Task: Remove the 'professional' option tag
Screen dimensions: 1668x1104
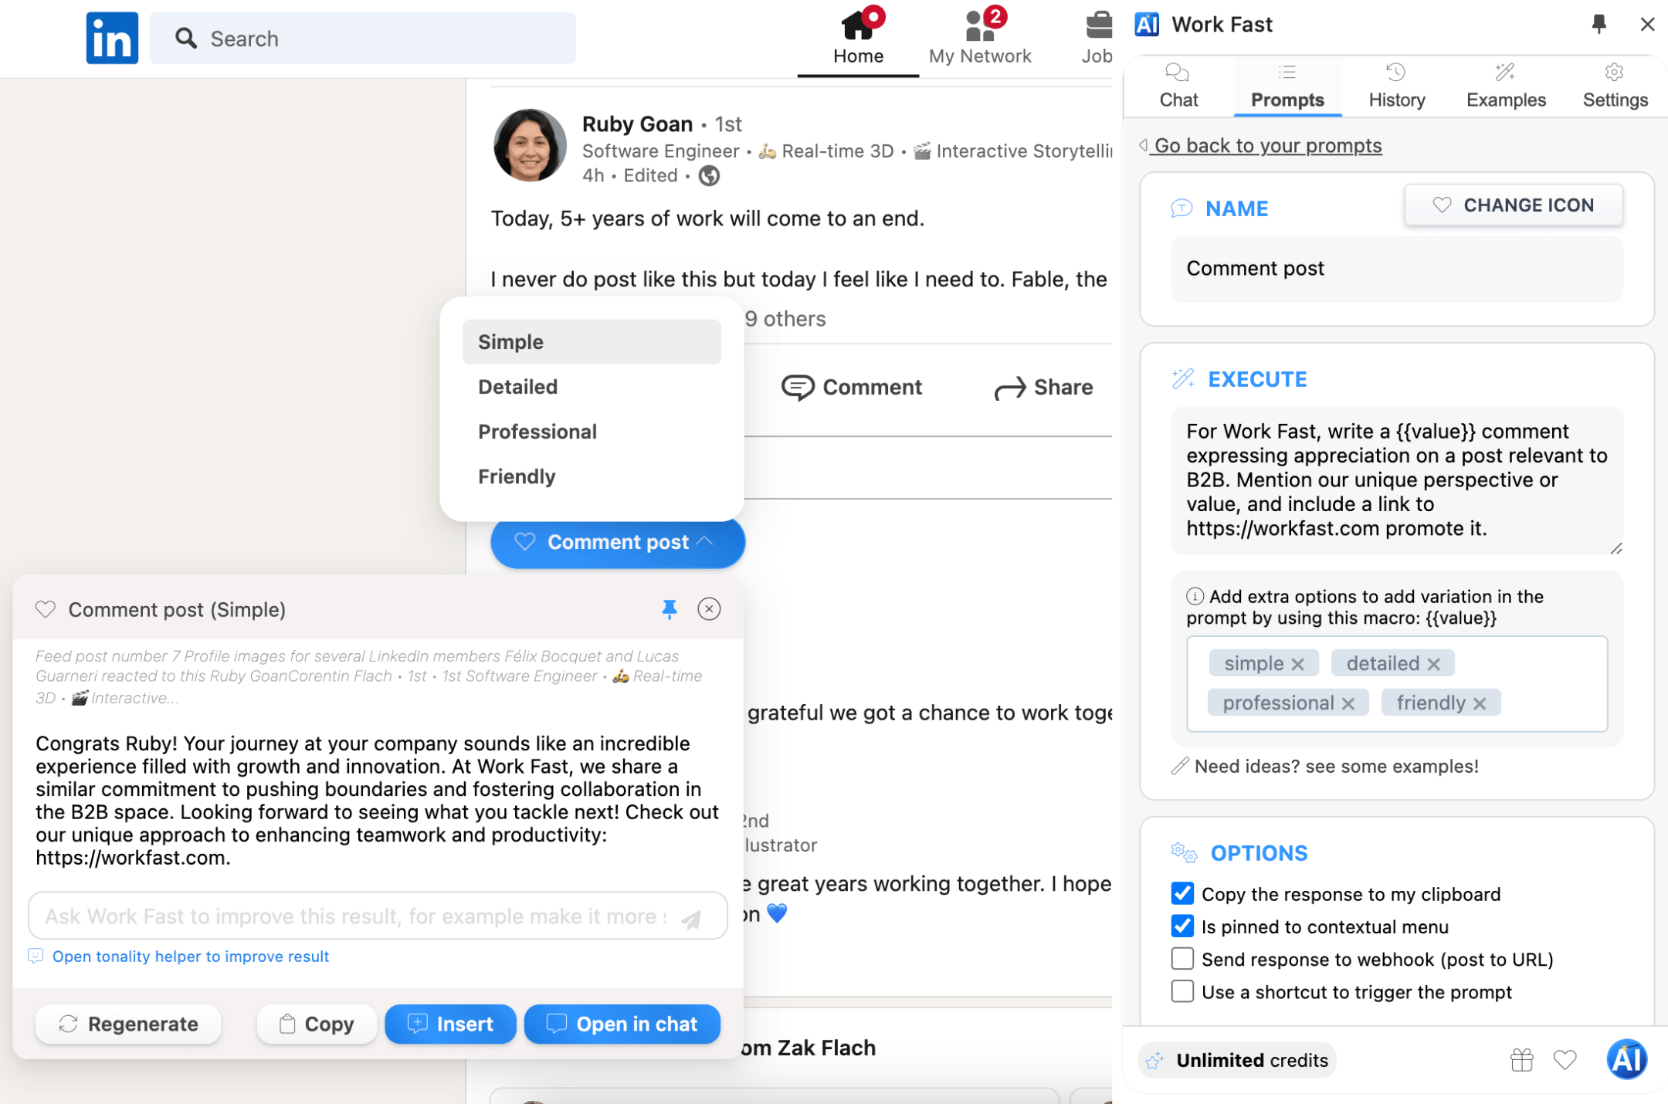Action: pos(1348,703)
